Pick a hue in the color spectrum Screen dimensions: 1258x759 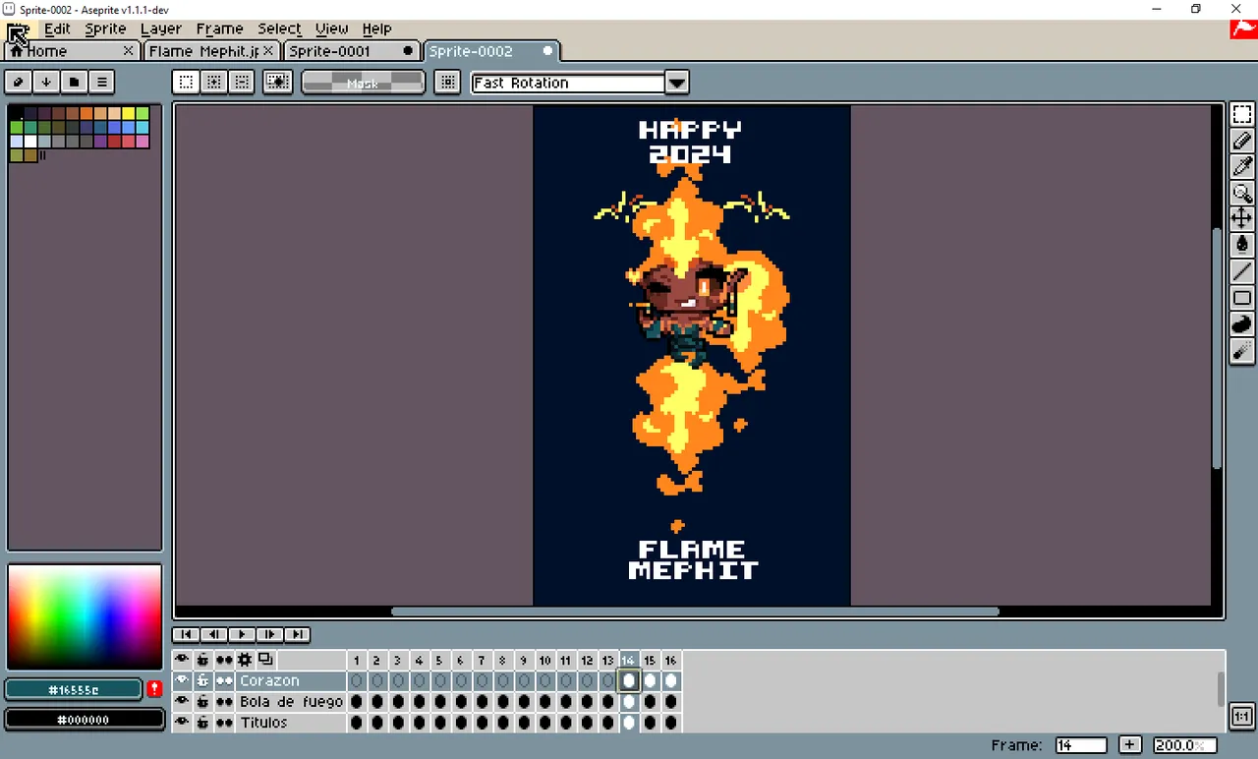click(x=85, y=616)
